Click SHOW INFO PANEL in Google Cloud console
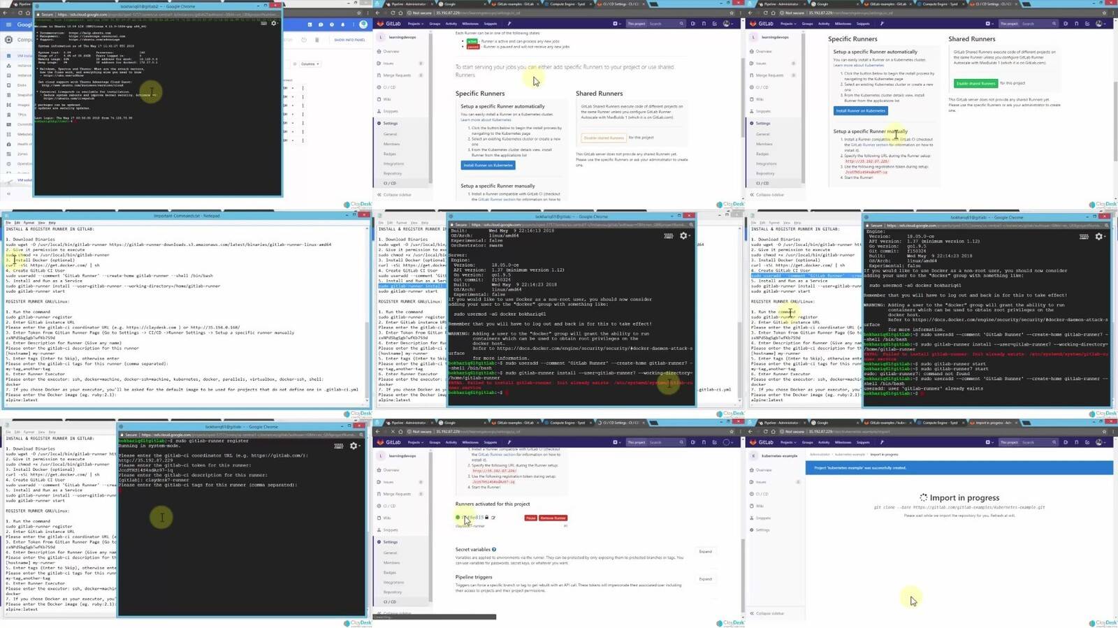This screenshot has height=628, width=1118. [349, 40]
